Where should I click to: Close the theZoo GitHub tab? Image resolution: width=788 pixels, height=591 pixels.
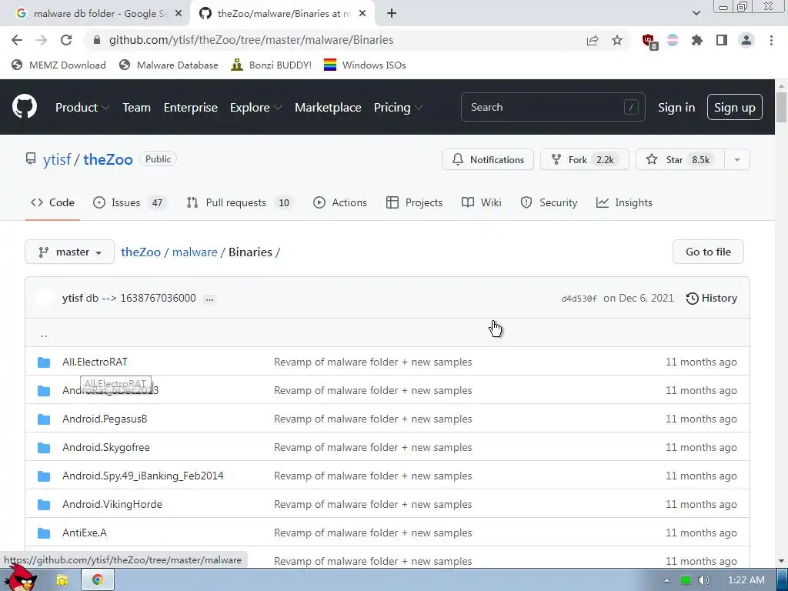click(362, 14)
